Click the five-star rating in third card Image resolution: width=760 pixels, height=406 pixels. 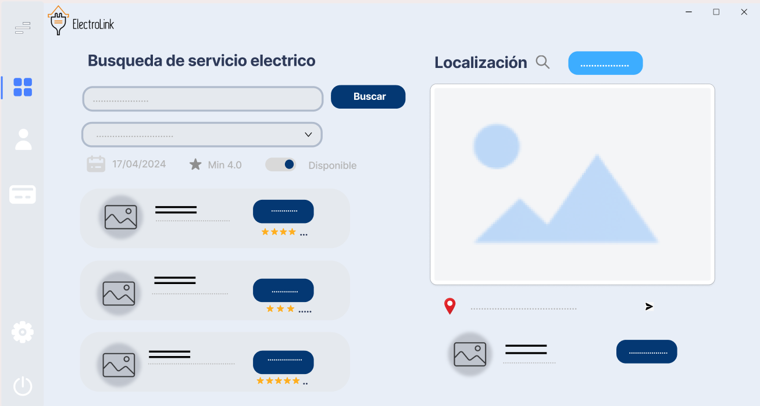click(x=278, y=380)
